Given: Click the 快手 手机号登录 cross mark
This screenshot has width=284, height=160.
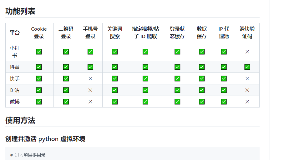Looking at the screenshot, I should (90, 79).
